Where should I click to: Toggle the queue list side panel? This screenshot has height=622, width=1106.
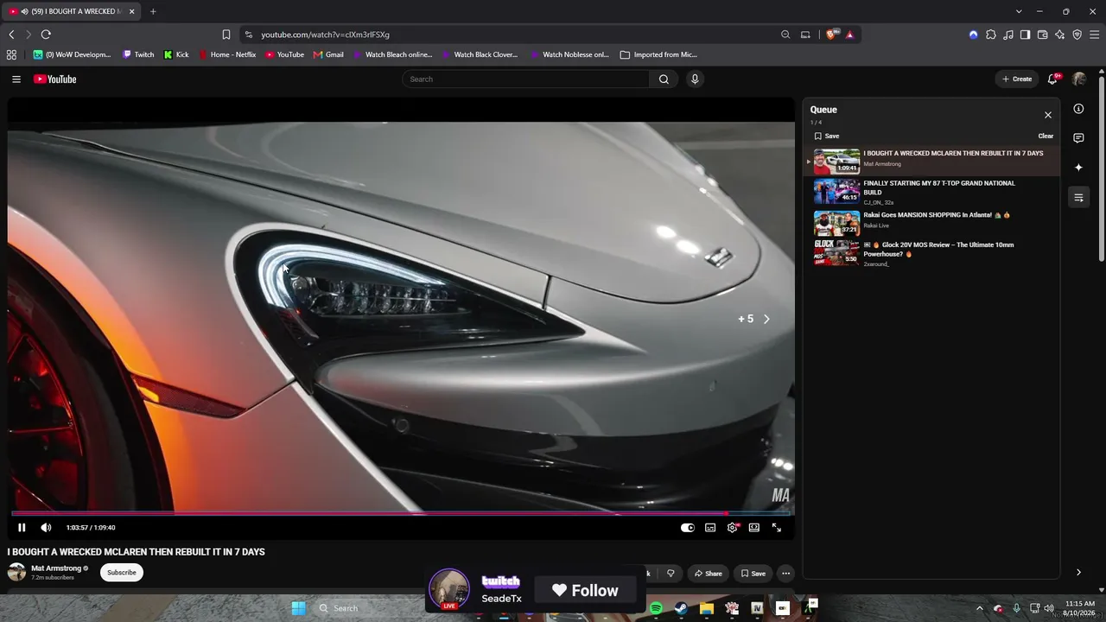[x=1078, y=198]
